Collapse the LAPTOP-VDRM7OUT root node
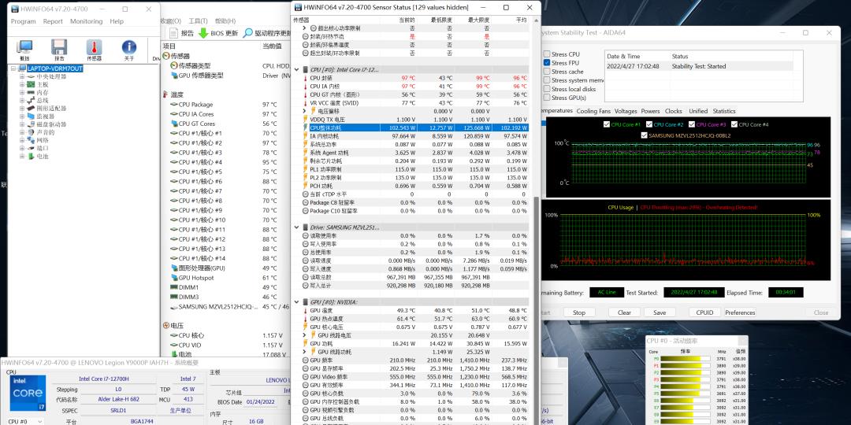 [x=13, y=68]
